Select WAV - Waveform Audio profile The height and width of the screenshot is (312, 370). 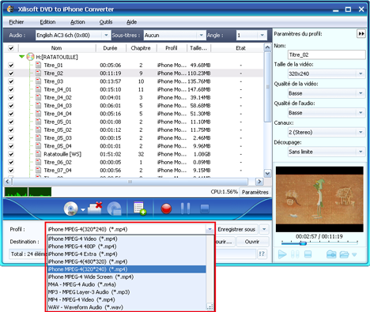tap(126, 307)
